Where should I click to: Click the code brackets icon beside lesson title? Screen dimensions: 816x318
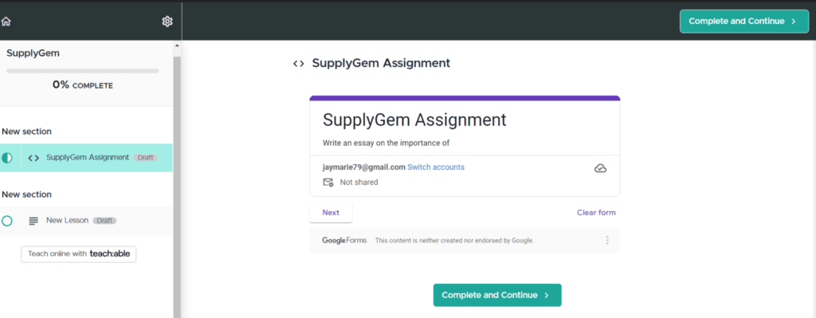tap(298, 64)
